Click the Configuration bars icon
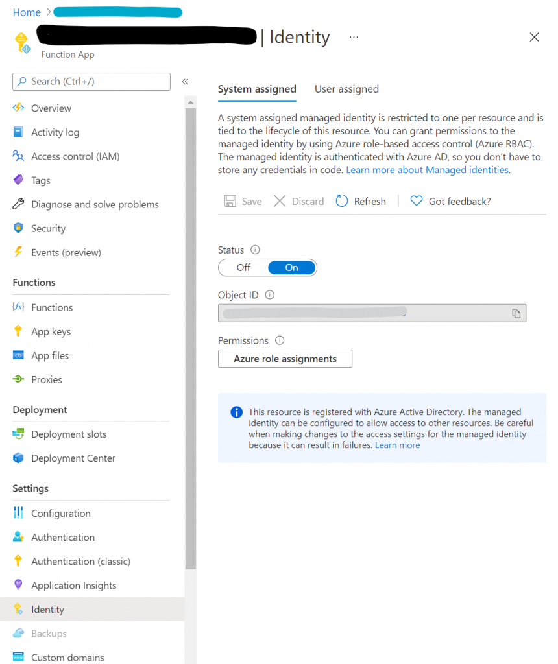This screenshot has width=558, height=664. click(x=18, y=513)
